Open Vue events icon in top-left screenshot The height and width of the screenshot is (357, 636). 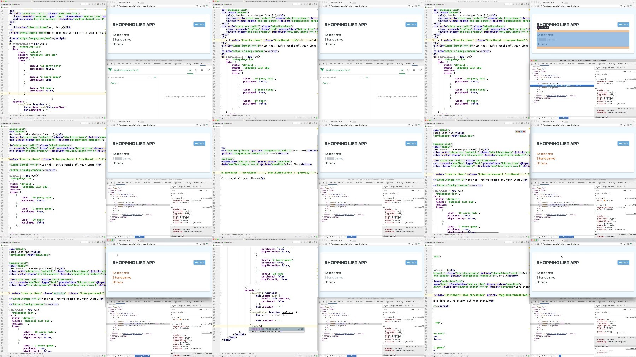coord(202,70)
